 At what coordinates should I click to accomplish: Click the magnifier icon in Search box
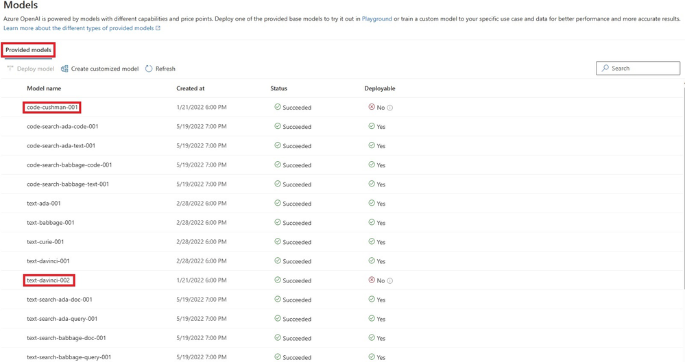click(605, 68)
